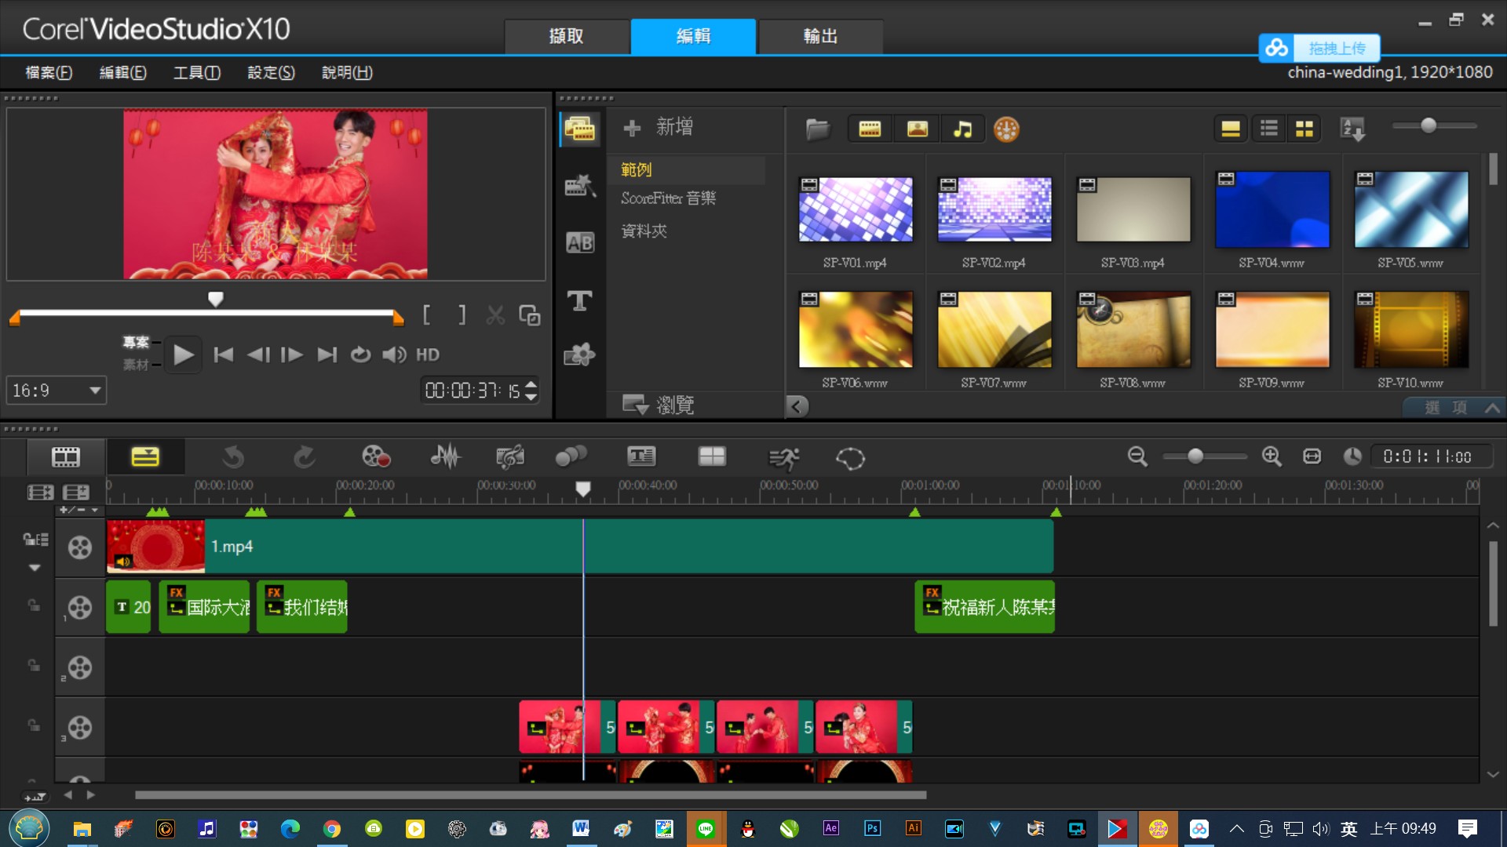Switch to Storyboard view

click(x=66, y=457)
